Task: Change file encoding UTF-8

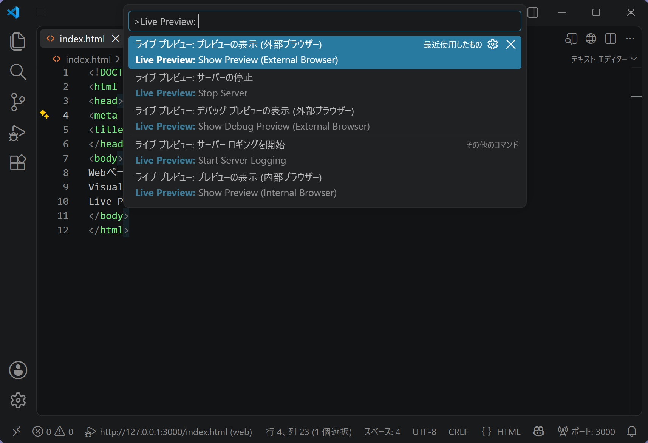Action: pos(424,431)
